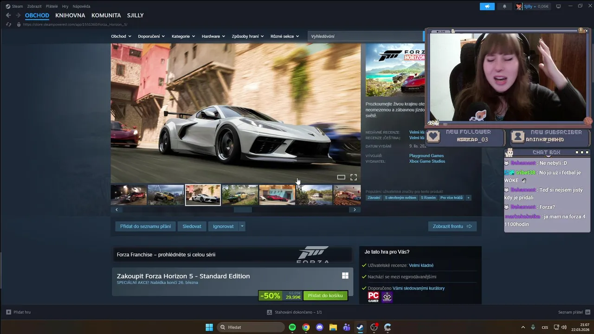The image size is (594, 334).
Task: Click Přidat do seznamu přání
Action: [x=145, y=226]
